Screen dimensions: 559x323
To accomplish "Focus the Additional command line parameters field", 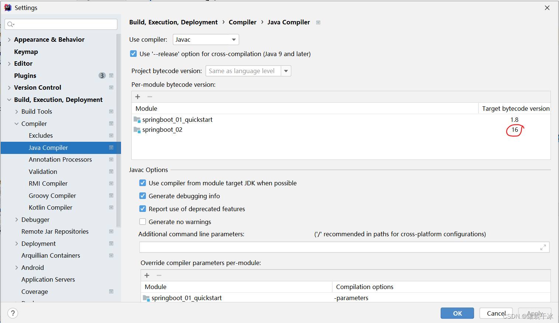I will point(339,247).
